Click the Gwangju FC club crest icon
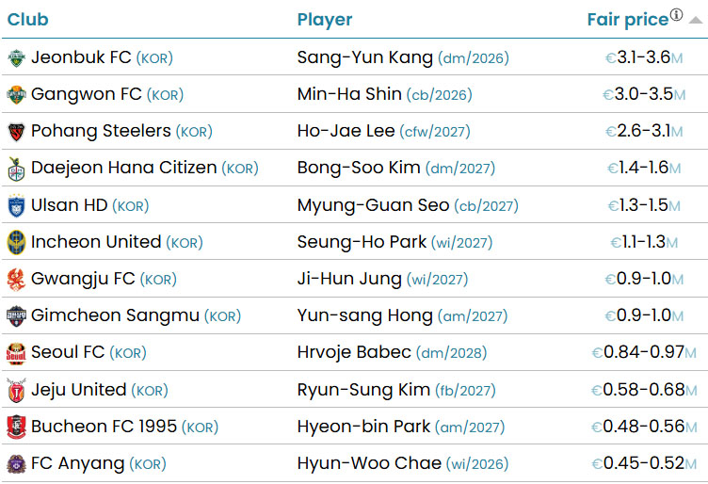Image resolution: width=708 pixels, height=484 pixels. (16, 280)
